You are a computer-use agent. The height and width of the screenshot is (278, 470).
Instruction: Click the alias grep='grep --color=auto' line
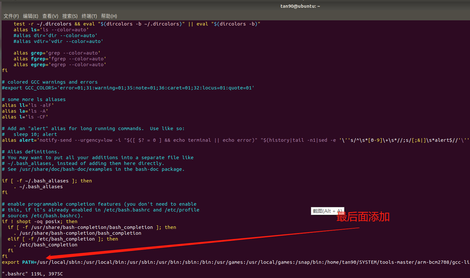57,53
